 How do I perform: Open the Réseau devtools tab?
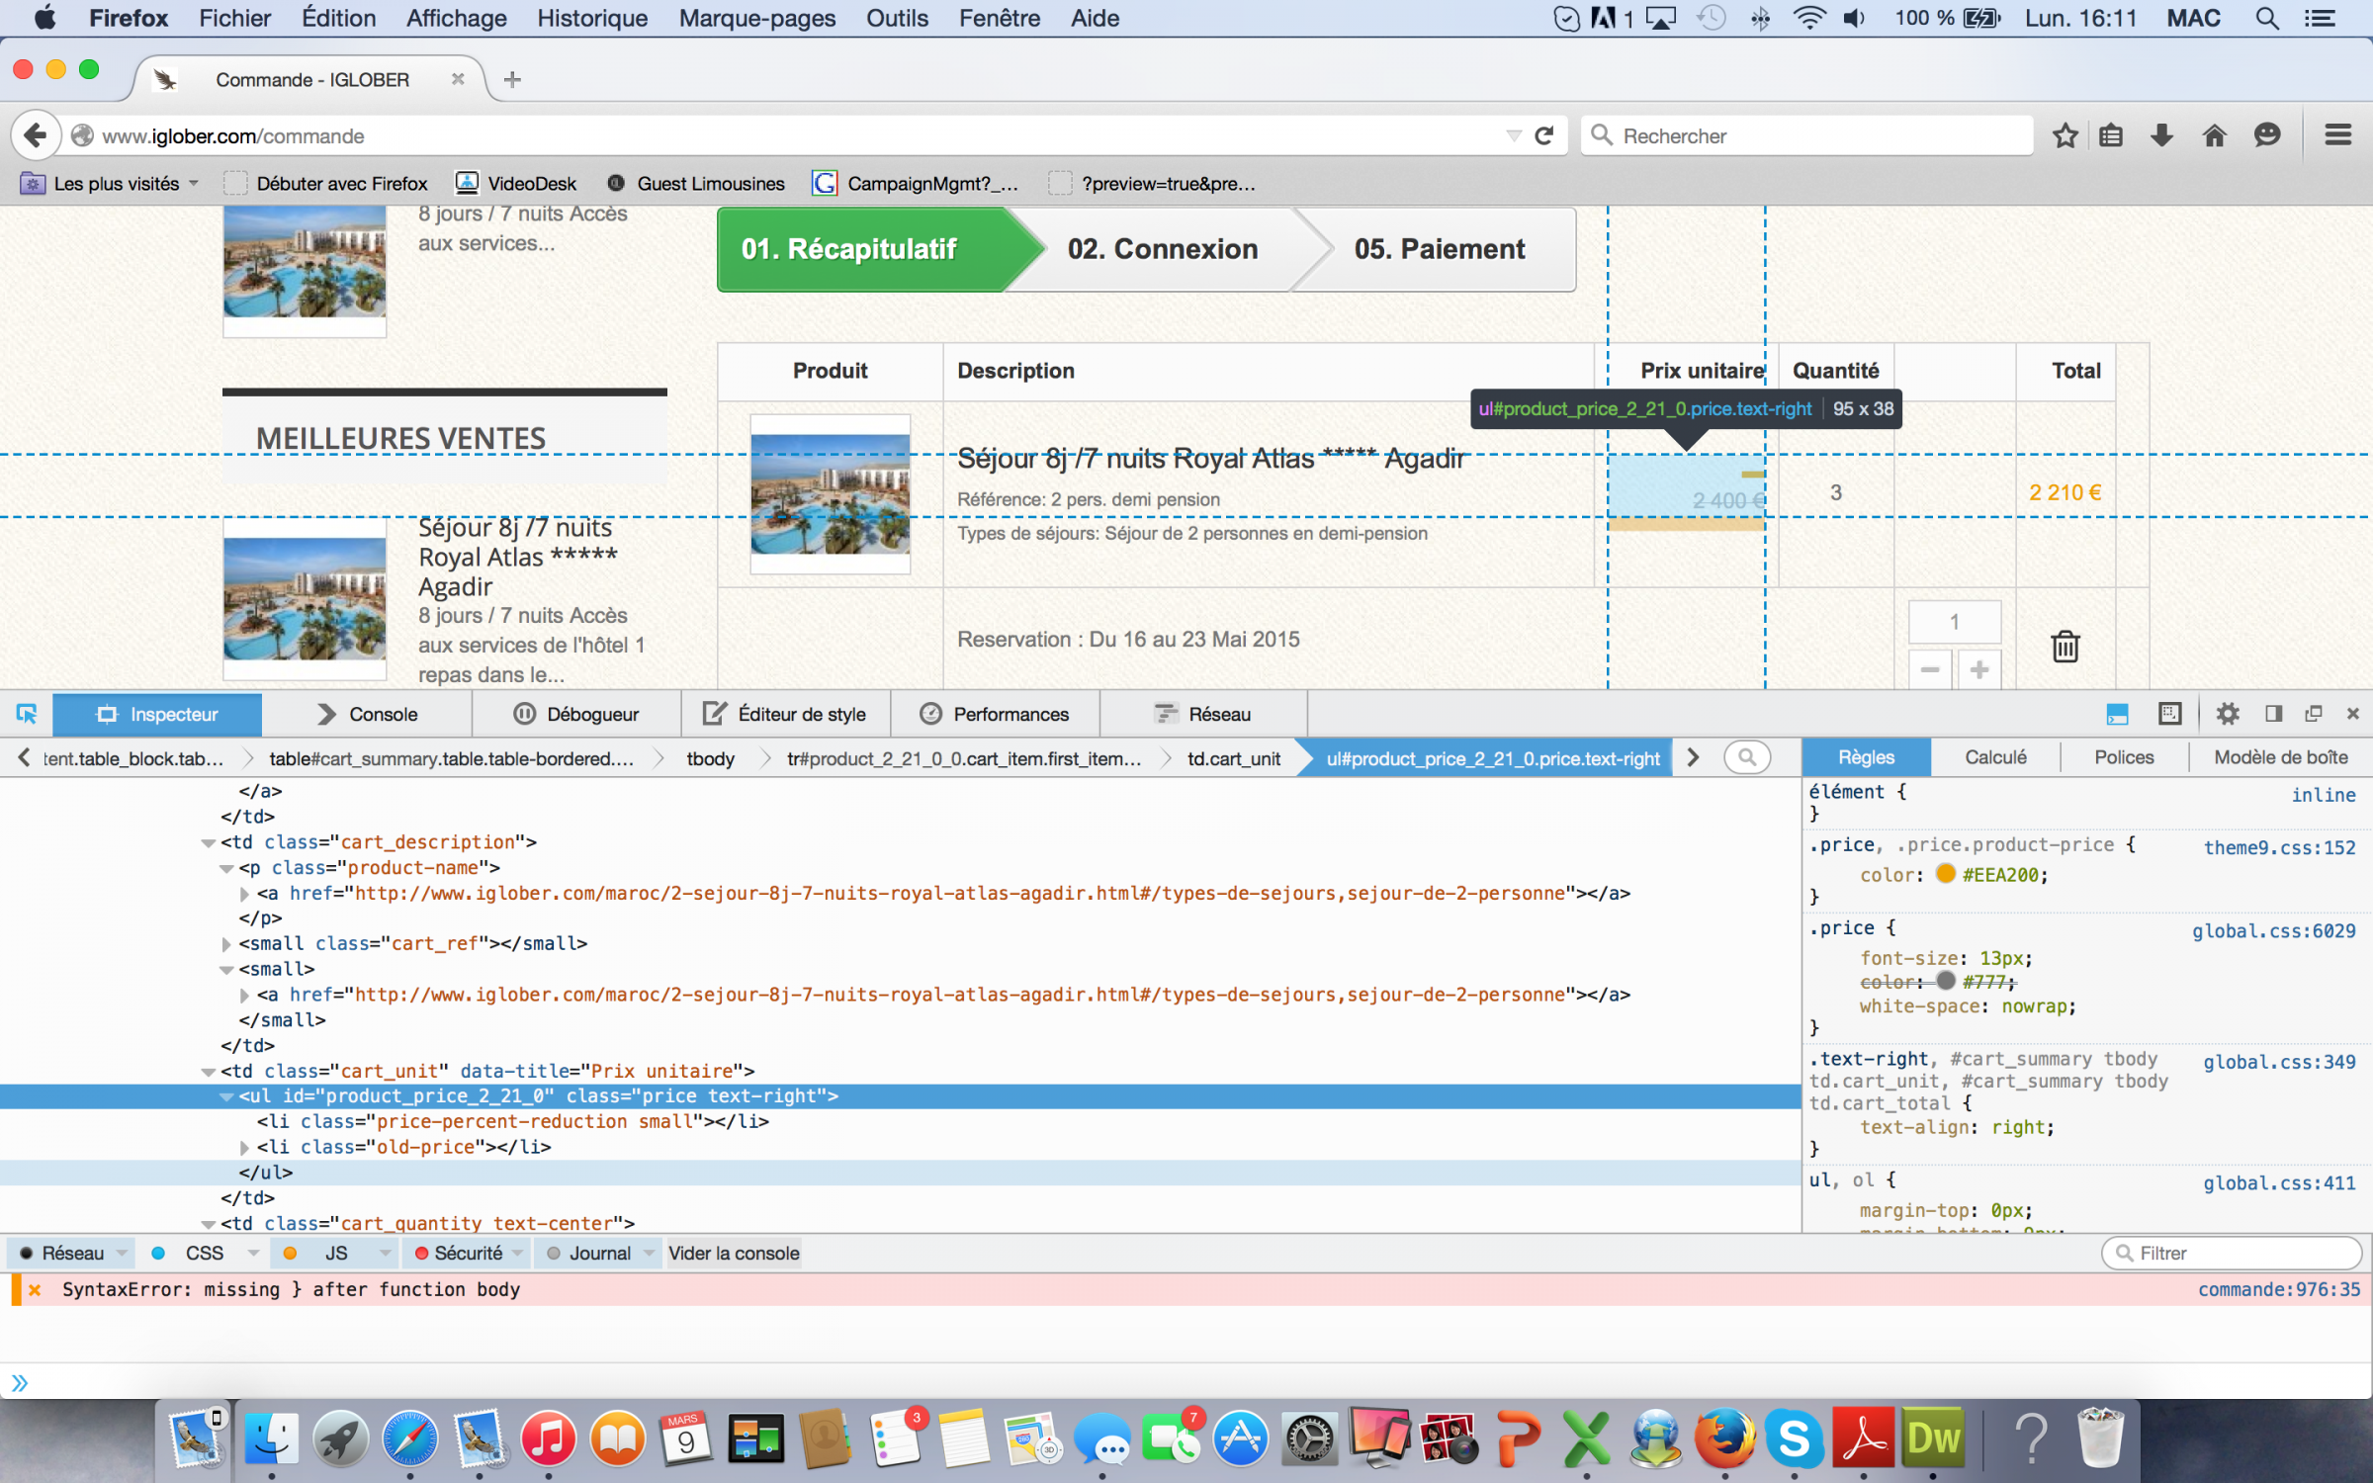(1203, 714)
